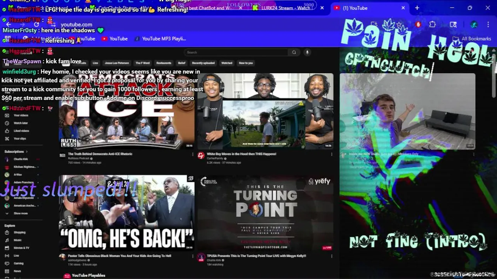
Task: Open News under Explore
Action: click(17, 271)
